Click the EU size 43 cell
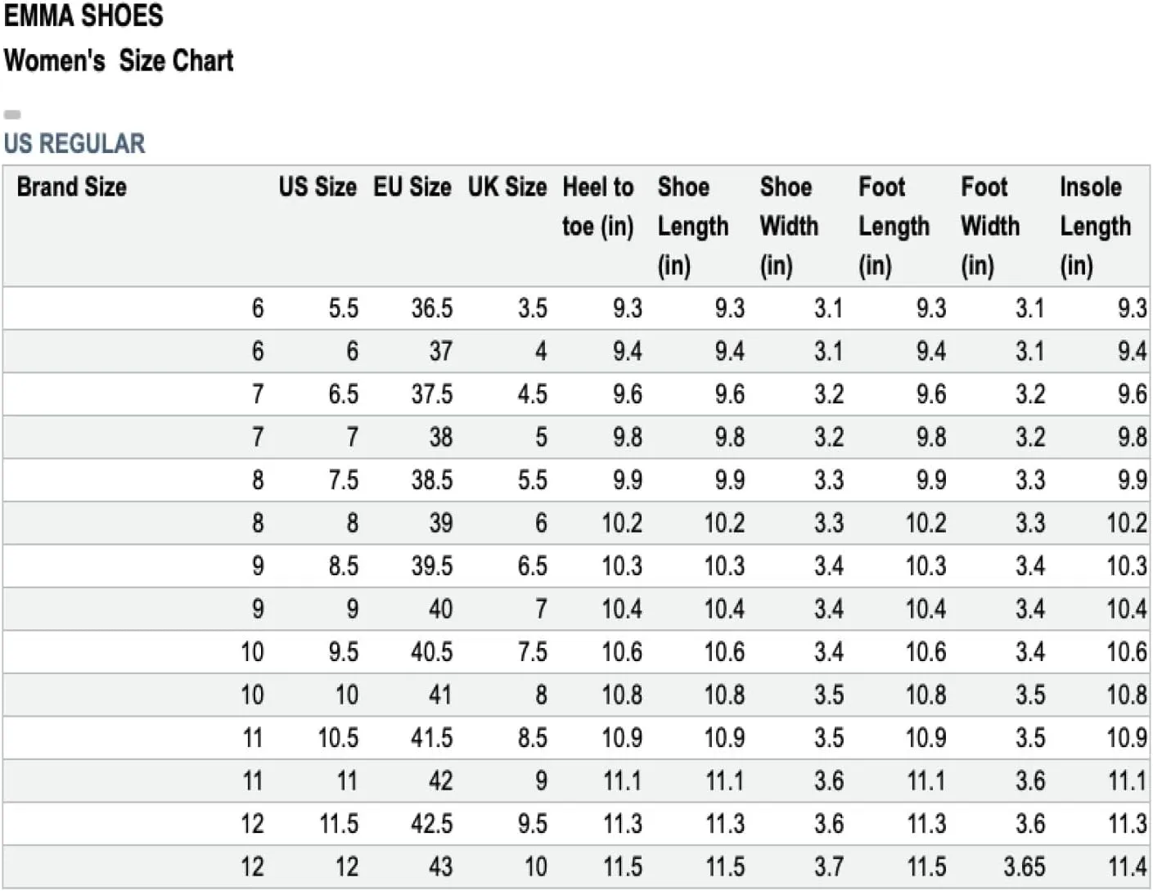This screenshot has width=1153, height=891. (440, 866)
